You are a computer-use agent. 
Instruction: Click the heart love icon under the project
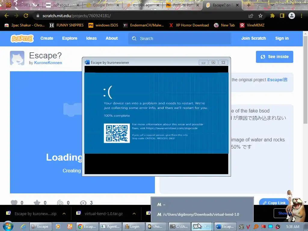[x=14, y=202]
